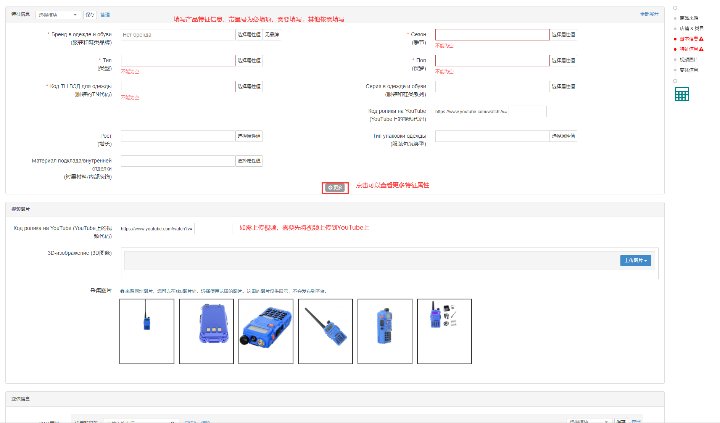The width and height of the screenshot is (720, 423).
Task: Select thumbnail of tilted radio with antenna
Action: (x=325, y=331)
